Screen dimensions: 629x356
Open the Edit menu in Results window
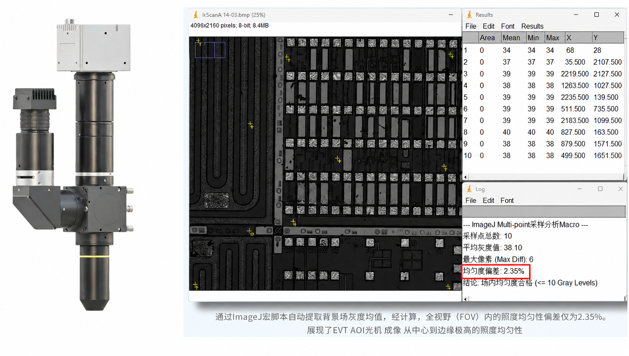point(488,26)
